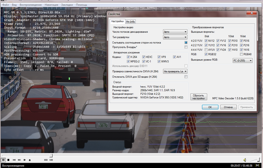The image size is (263, 168).
Task: Toggle the YV12 output format
Action: [218, 41]
